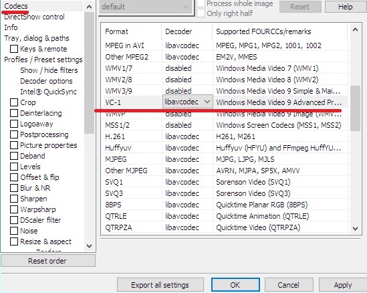Confirm with the OK button
Screen dimensions: 367x293
(x=235, y=285)
